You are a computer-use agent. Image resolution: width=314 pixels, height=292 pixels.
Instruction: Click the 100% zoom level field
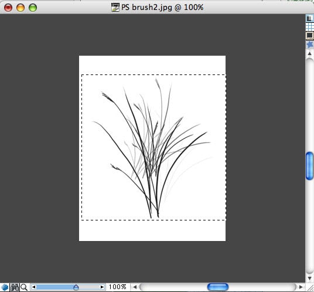[x=118, y=287]
